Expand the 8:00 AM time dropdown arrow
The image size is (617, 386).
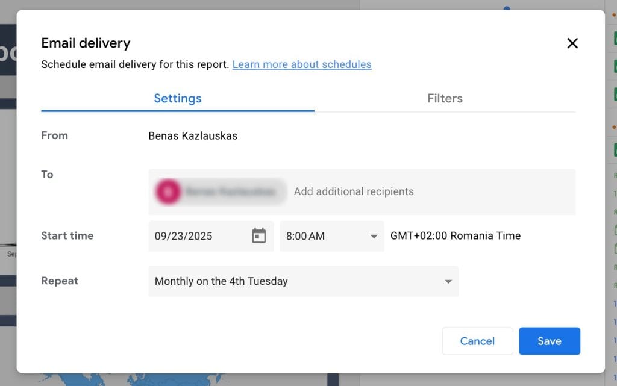(x=374, y=237)
